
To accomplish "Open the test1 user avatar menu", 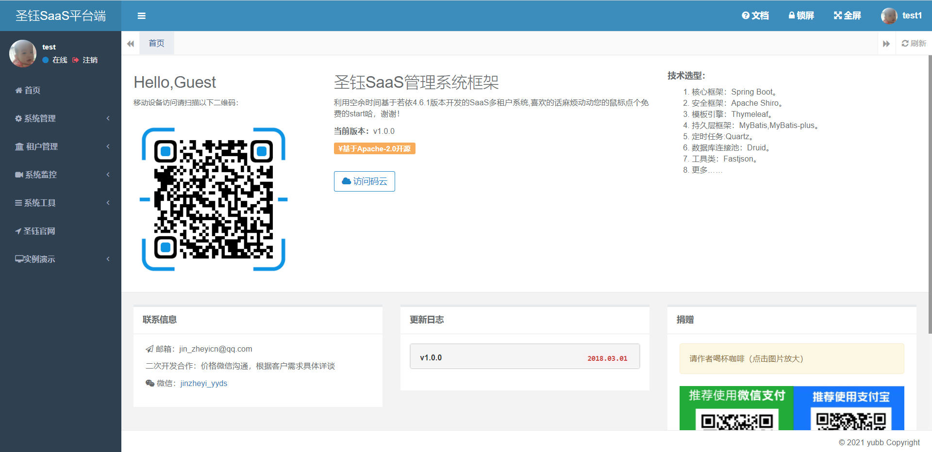I will point(901,16).
